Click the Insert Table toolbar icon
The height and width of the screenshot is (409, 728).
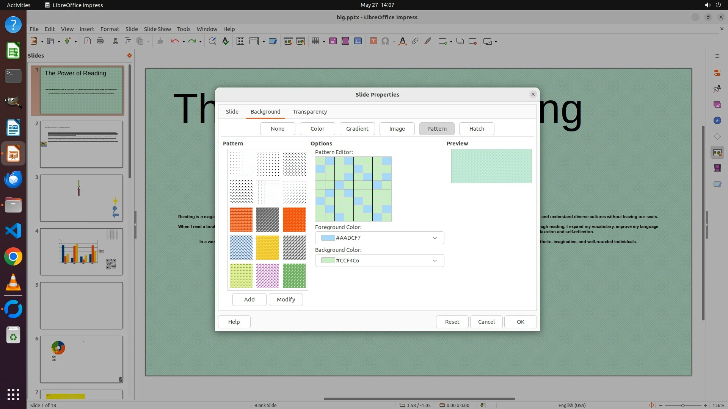click(x=315, y=41)
